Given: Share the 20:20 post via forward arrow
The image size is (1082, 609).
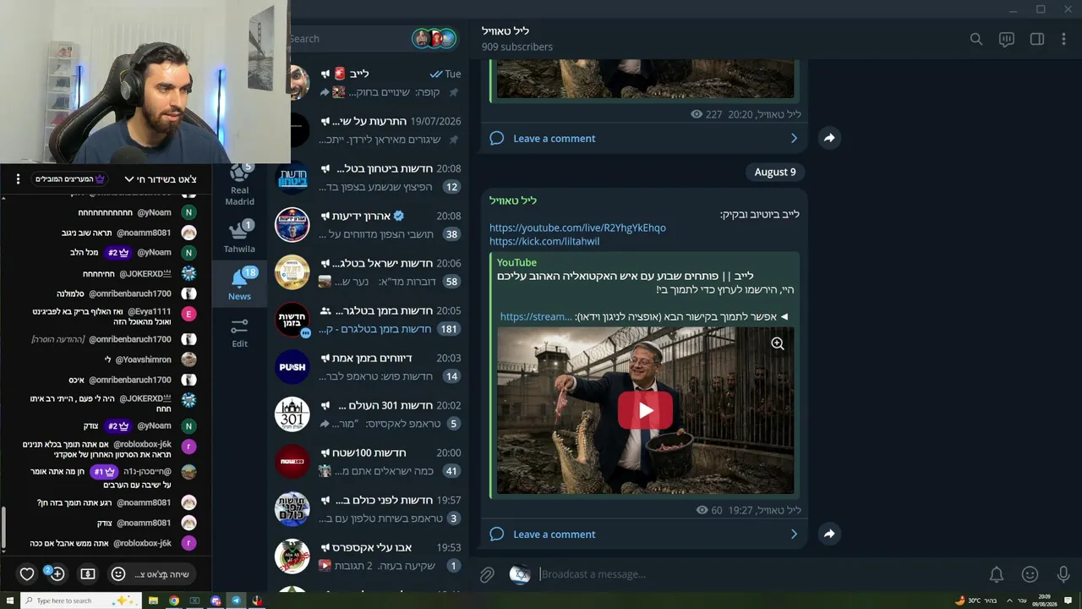Looking at the screenshot, I should click(x=829, y=138).
